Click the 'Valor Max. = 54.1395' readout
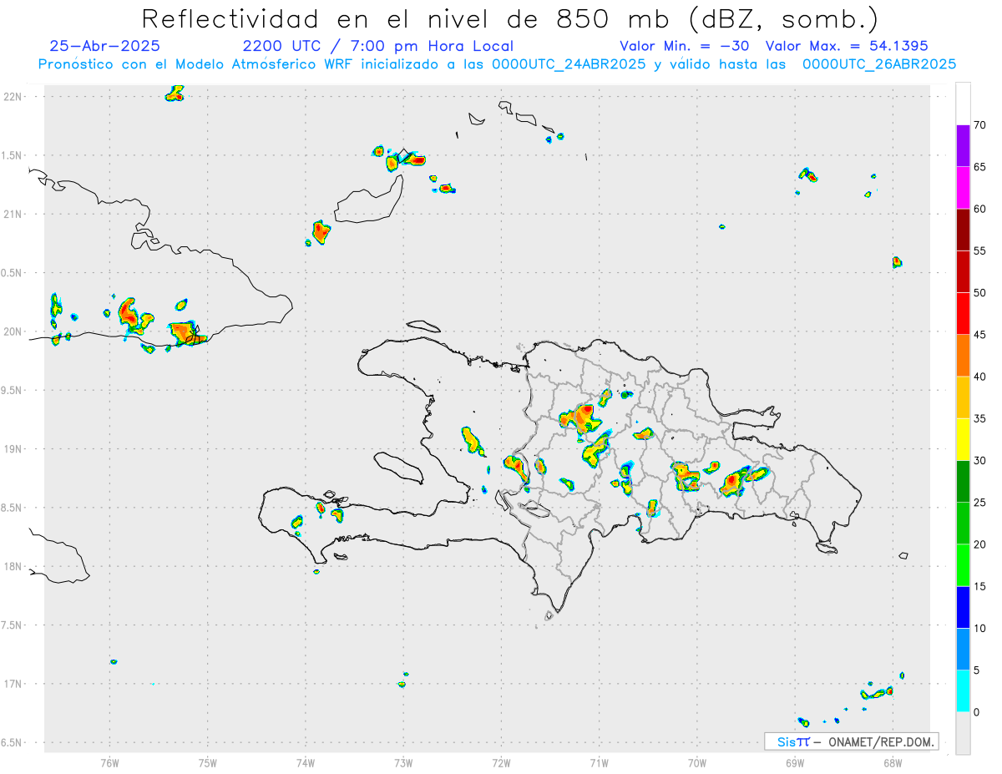The image size is (1002, 774). click(x=847, y=46)
